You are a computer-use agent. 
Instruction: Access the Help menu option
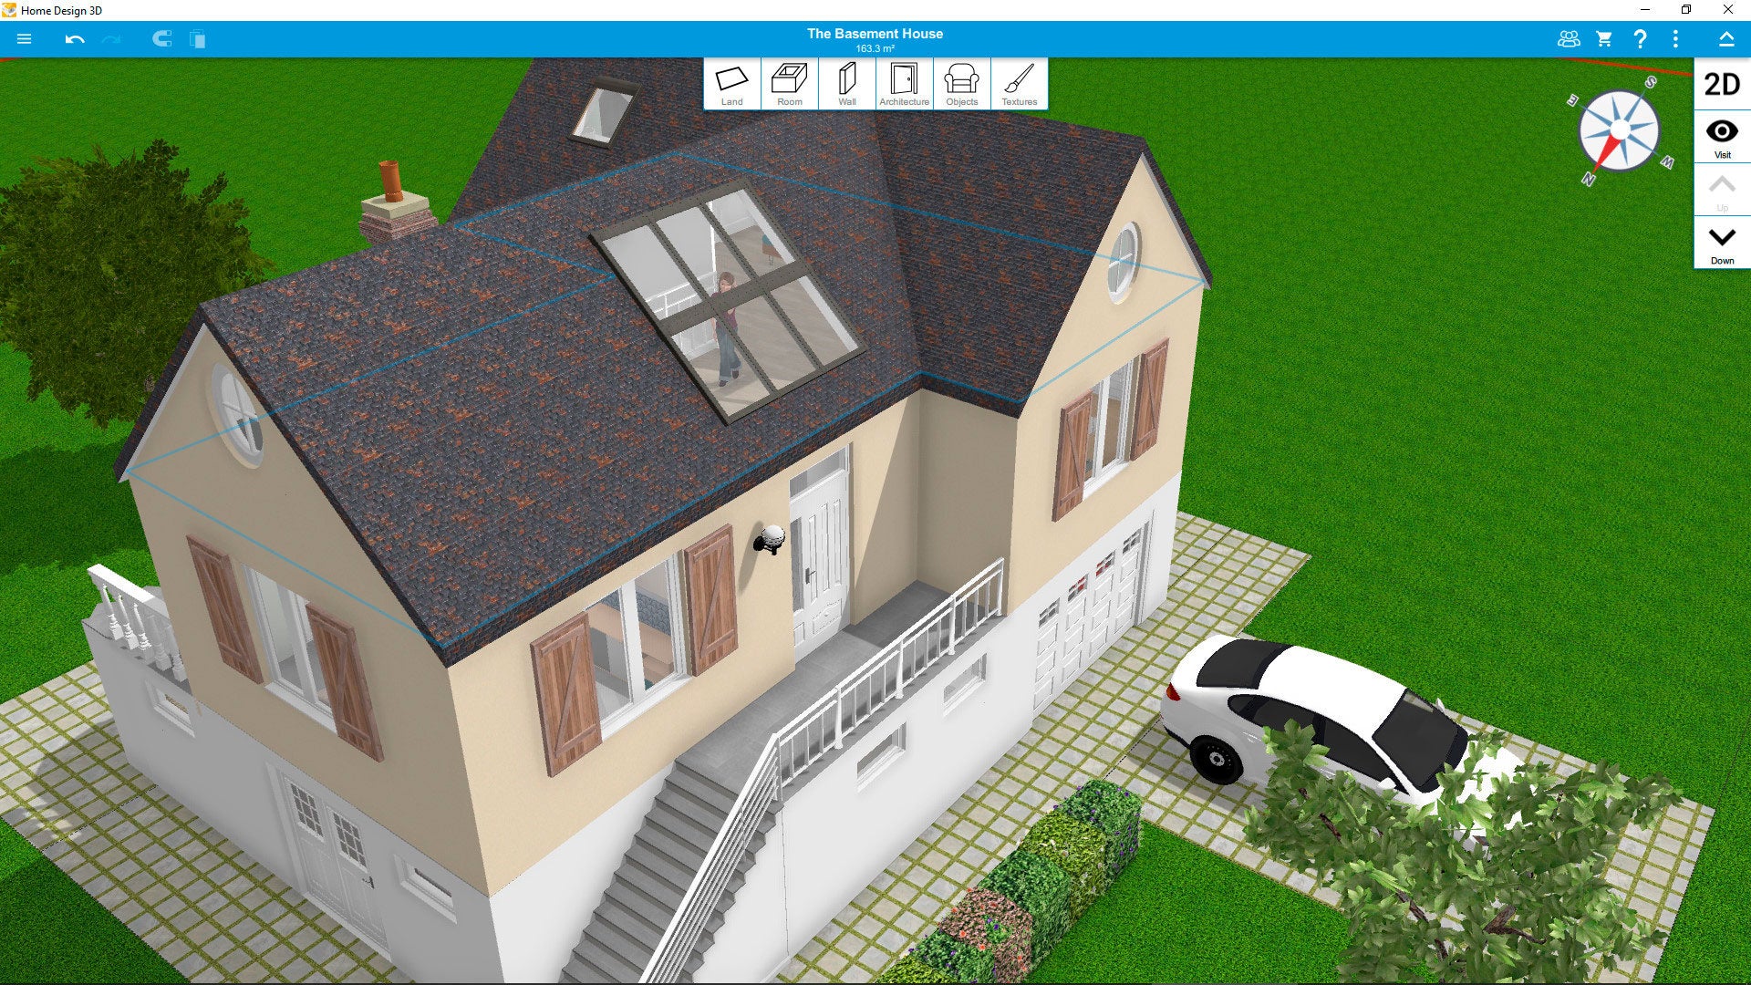pos(1639,38)
